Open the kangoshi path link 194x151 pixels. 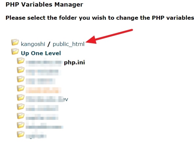33,44
